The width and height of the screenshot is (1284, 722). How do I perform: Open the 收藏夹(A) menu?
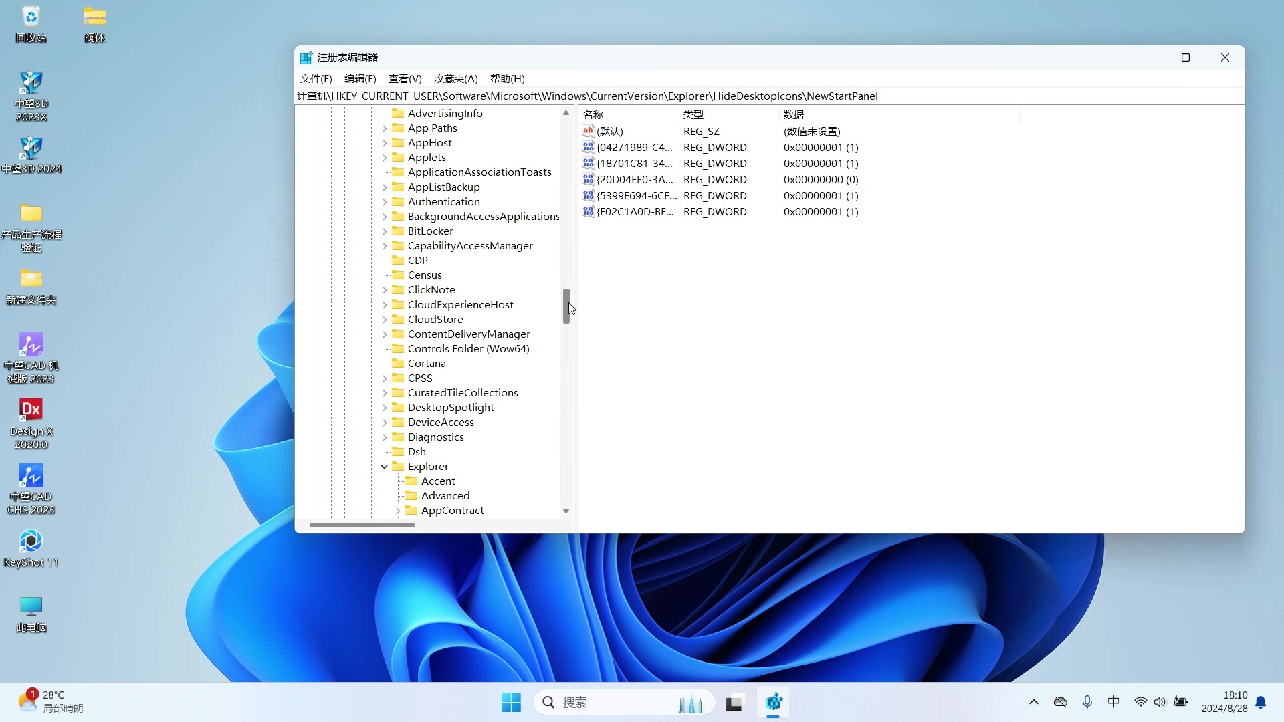(x=455, y=78)
